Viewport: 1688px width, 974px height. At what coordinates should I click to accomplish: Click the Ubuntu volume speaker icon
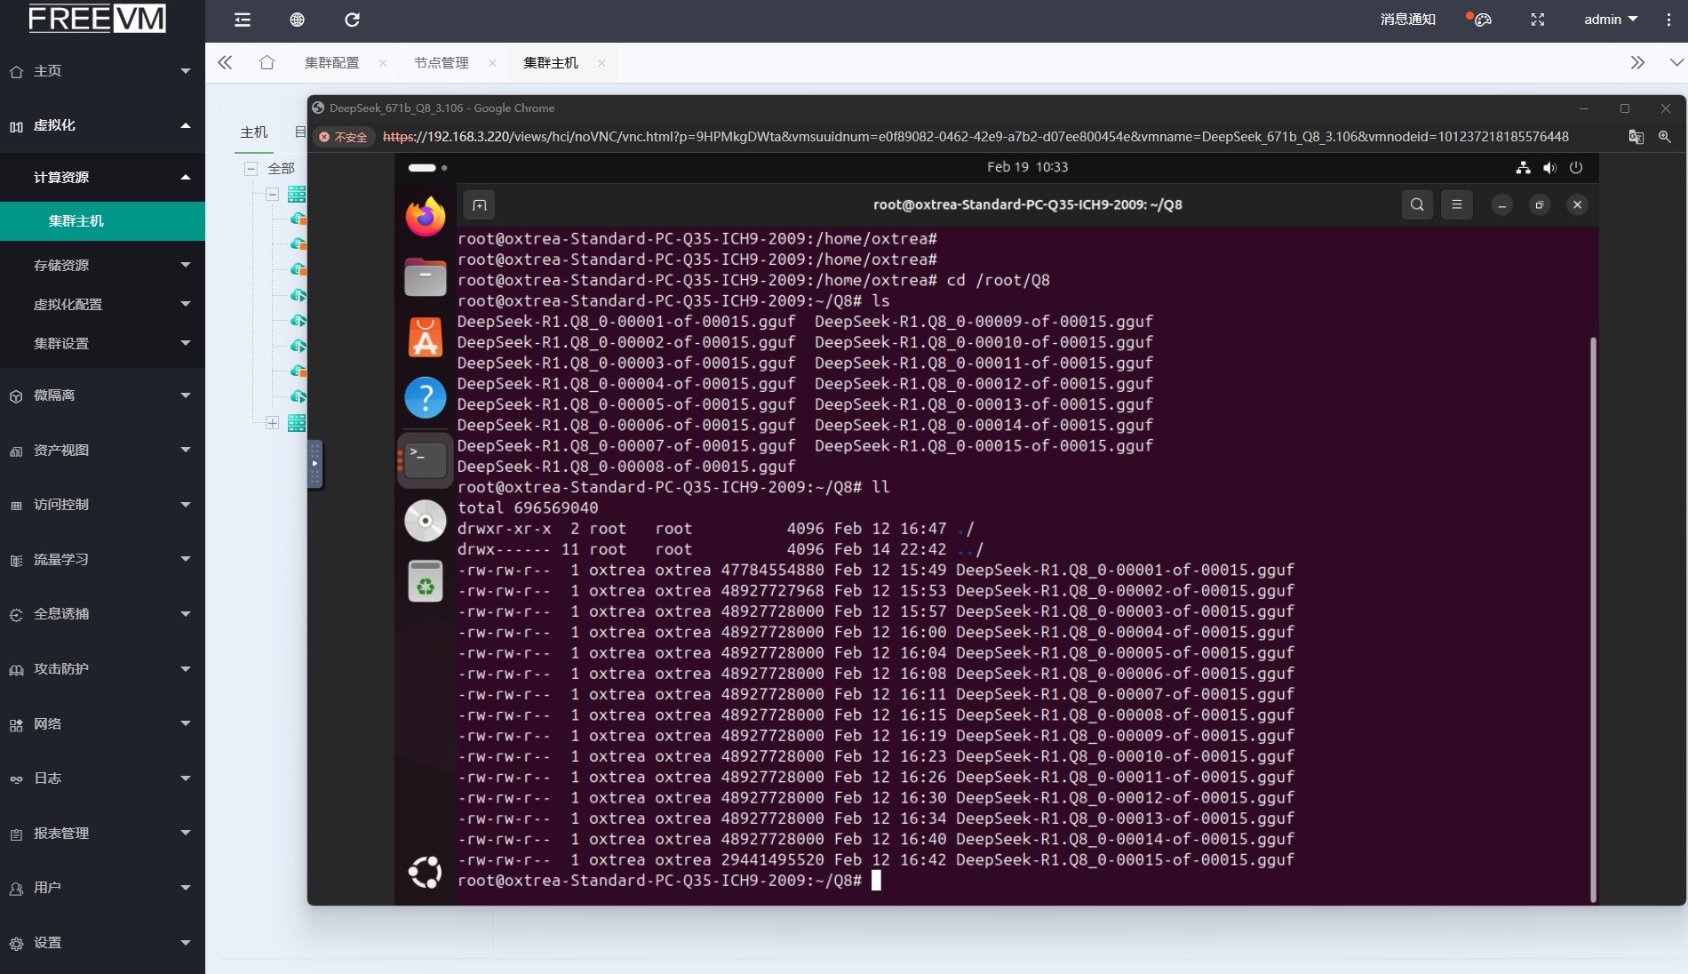1550,167
